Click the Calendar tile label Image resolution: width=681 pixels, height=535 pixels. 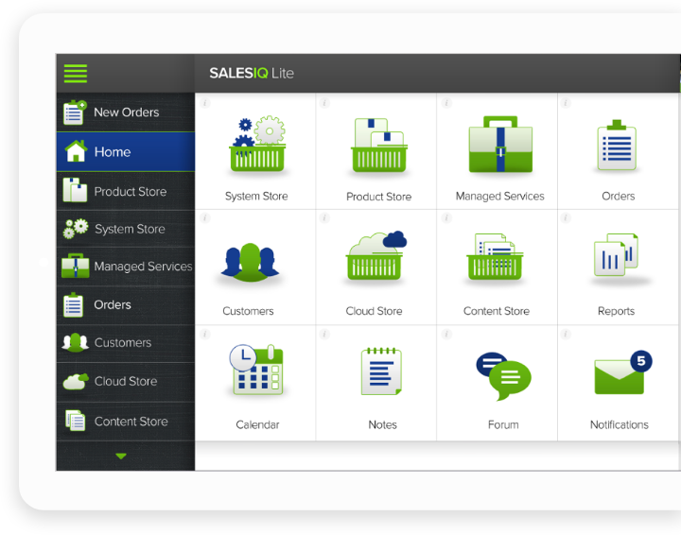click(x=257, y=424)
